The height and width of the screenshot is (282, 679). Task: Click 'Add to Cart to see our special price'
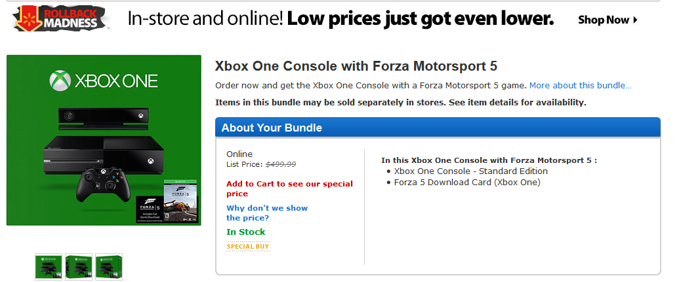click(x=290, y=188)
